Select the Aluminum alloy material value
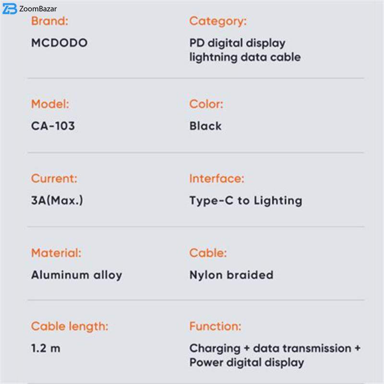 pos(77,275)
